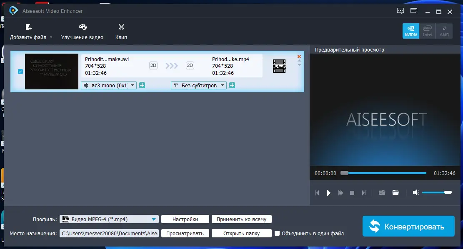Move the file up in list
The image size is (463, 249).
point(299,61)
